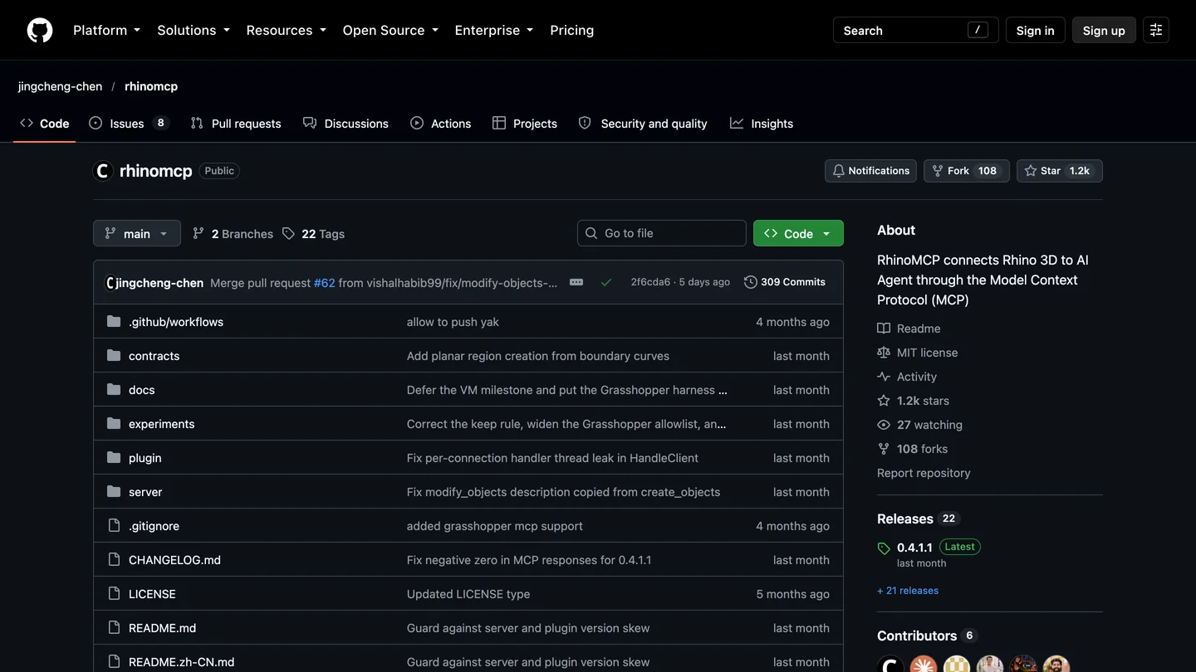Click the .gitignore file icon

click(x=114, y=526)
